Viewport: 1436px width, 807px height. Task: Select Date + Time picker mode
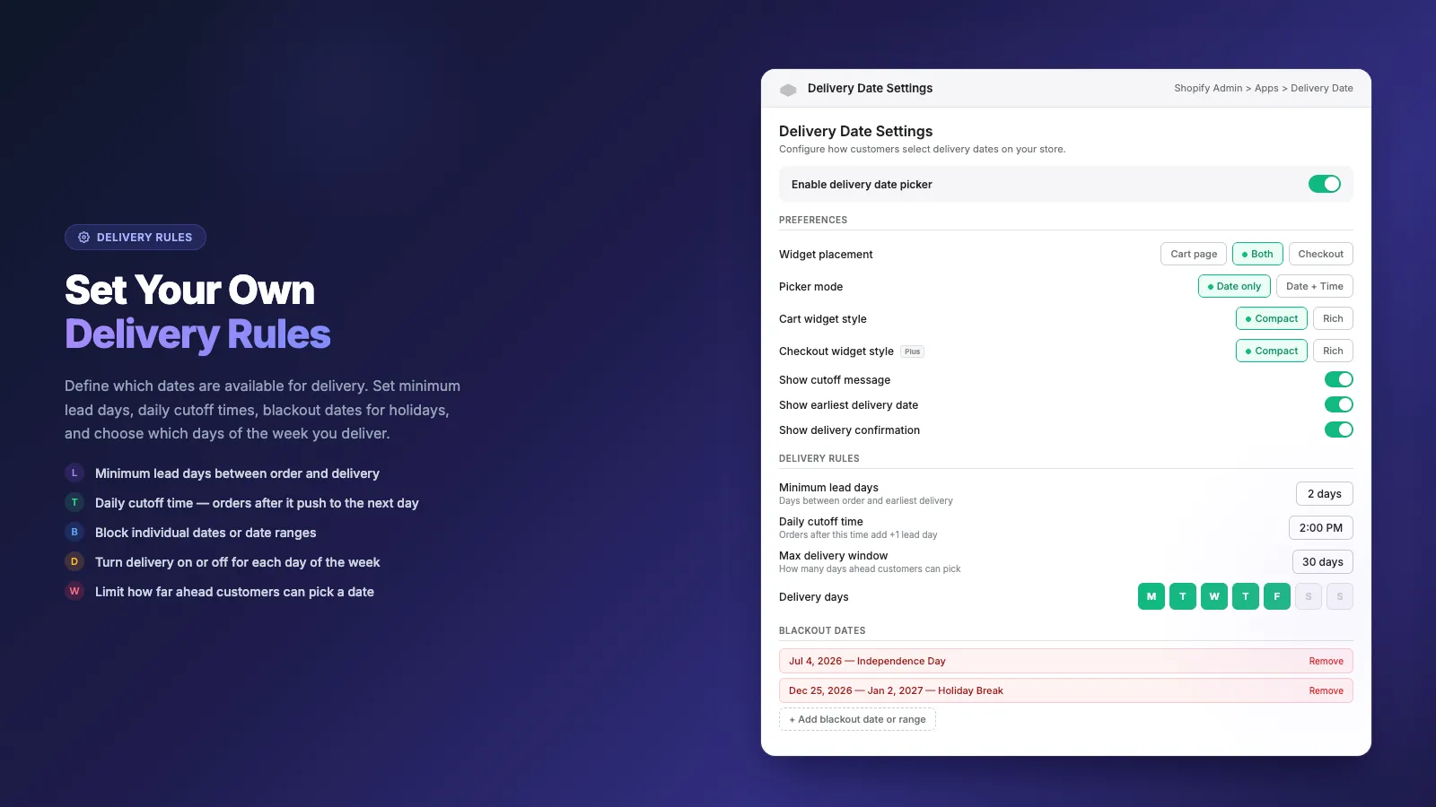tap(1315, 286)
